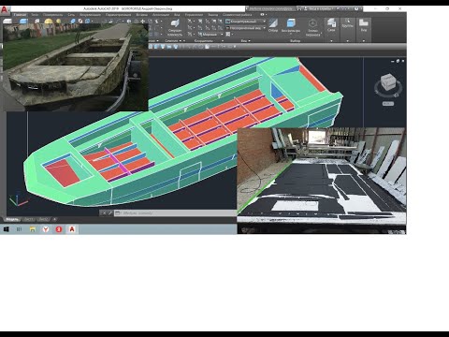The height and width of the screenshot is (337, 449).
Task: Open the Collaborate (Совместная работа) ribbon tab
Action: pyautogui.click(x=238, y=15)
